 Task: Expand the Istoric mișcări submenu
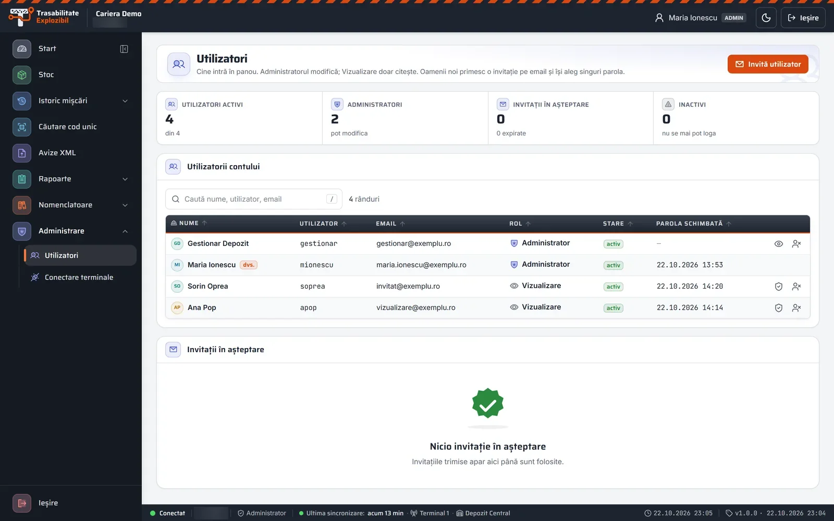[x=125, y=101]
